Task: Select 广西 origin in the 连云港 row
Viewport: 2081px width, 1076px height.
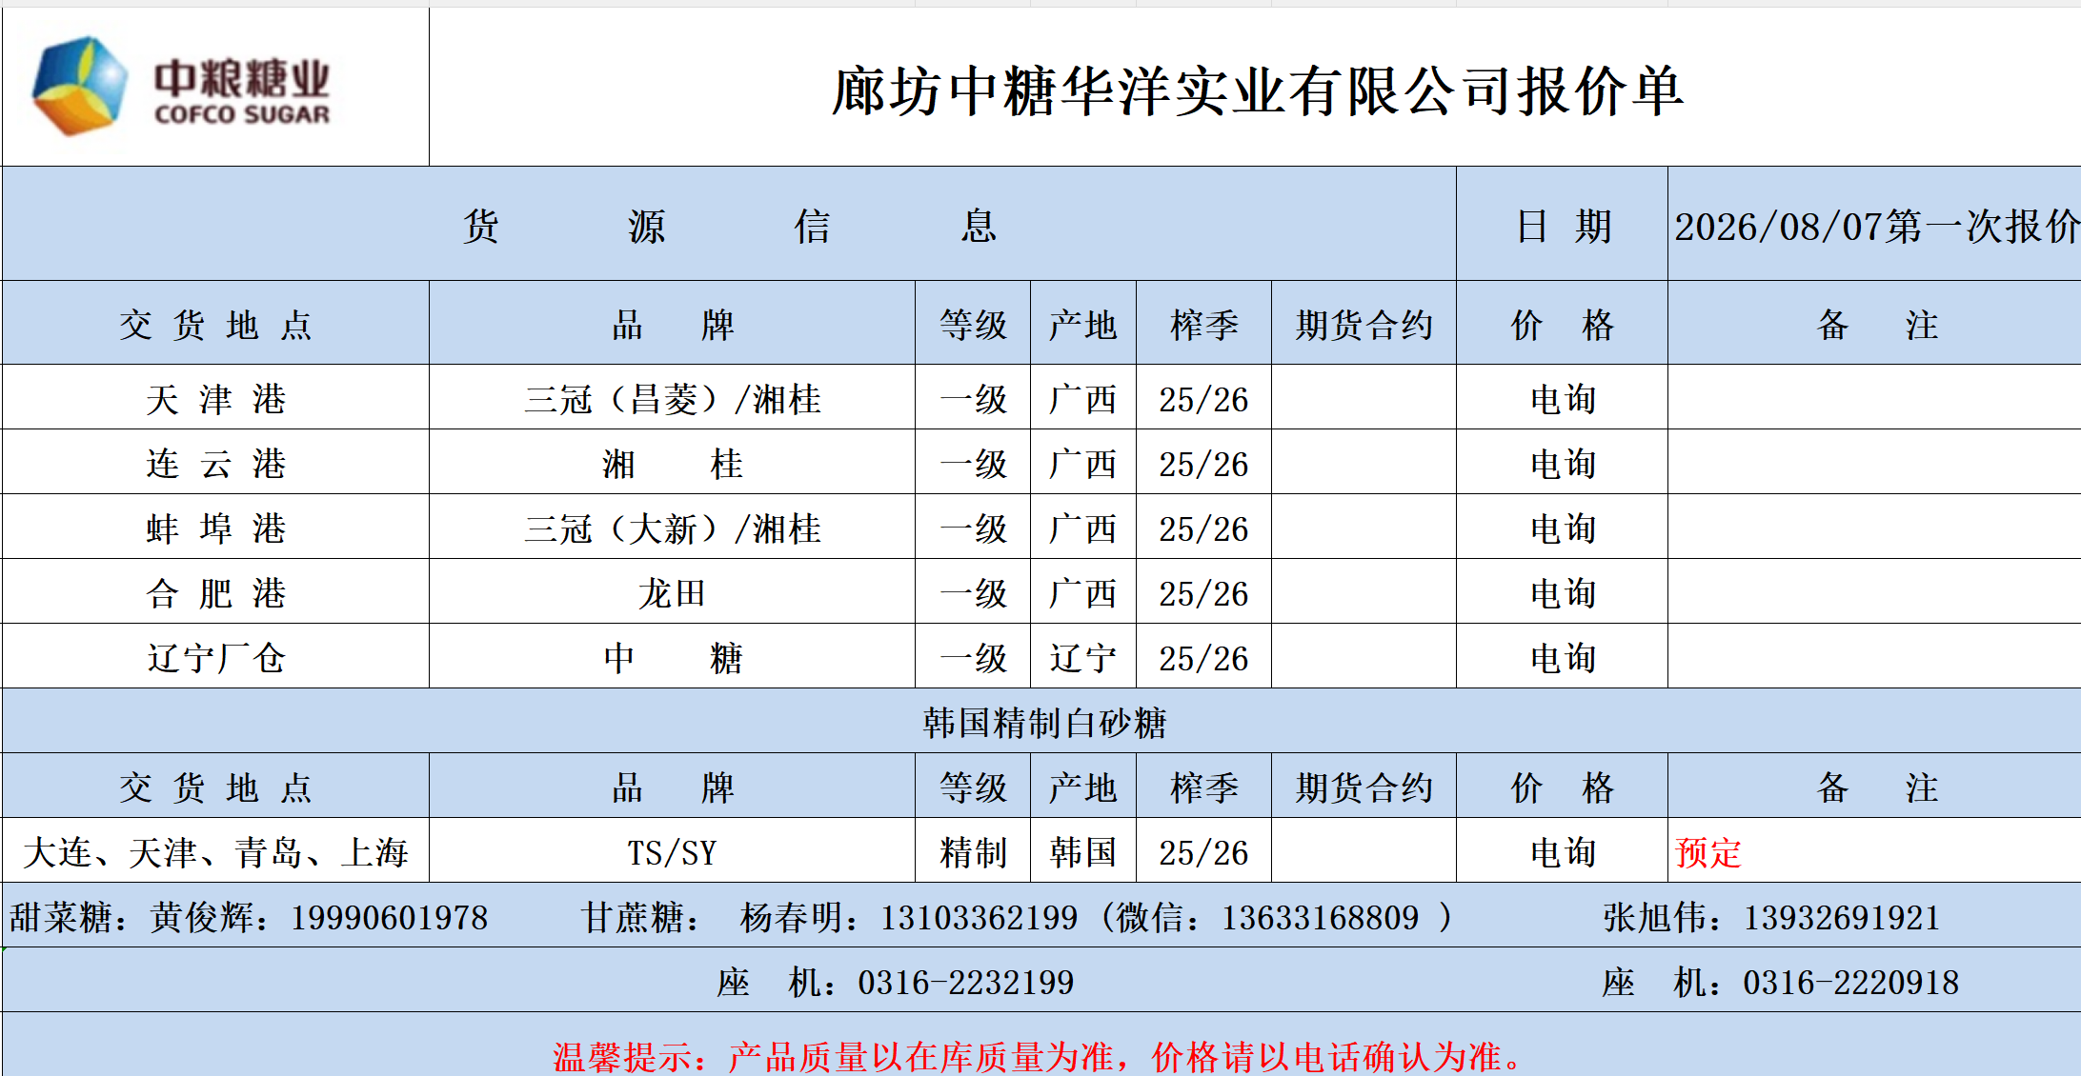Action: [x=1083, y=463]
